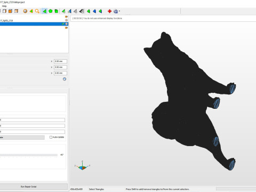Click the blue gear settings toolbar icon

coord(116,11)
